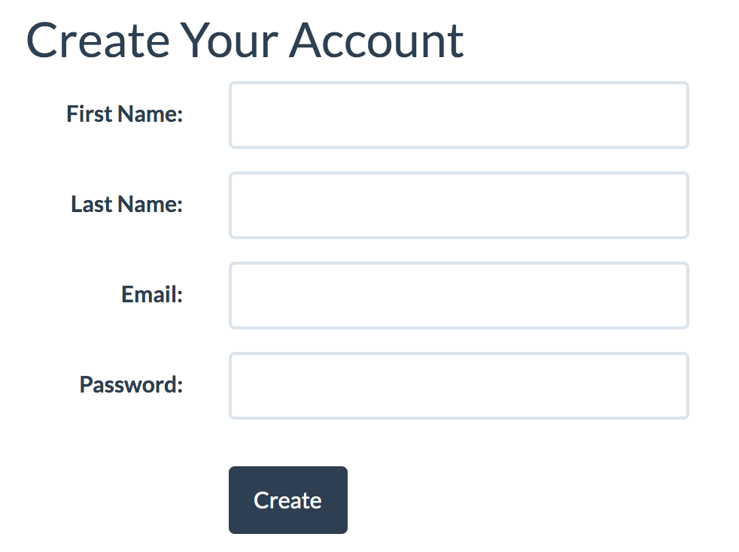The height and width of the screenshot is (552, 739).
Task: Click the text box below Last Name field
Action: tap(458, 296)
